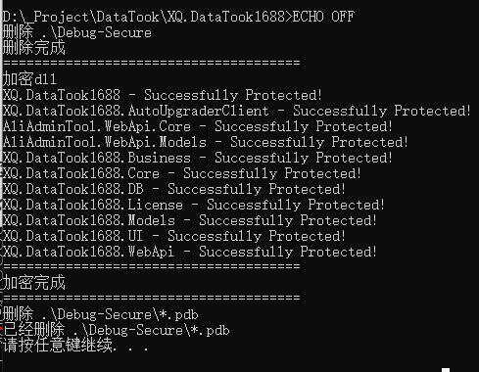Select the XQ.DataTook1688.WebApi result line
Image resolution: width=479 pixels, height=372 pixels.
point(190,252)
